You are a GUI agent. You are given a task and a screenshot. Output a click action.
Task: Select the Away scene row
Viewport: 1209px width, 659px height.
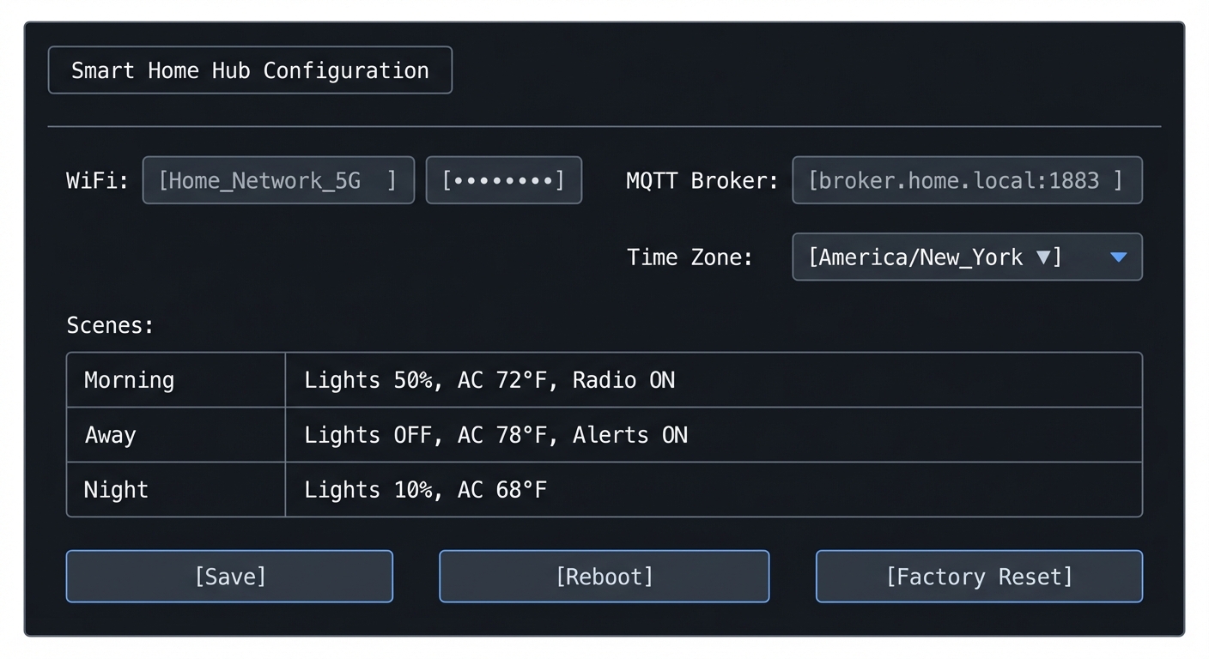pyautogui.click(x=110, y=434)
